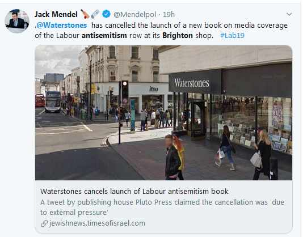
Task: Click the Pluto Press card description
Action: 162,208
